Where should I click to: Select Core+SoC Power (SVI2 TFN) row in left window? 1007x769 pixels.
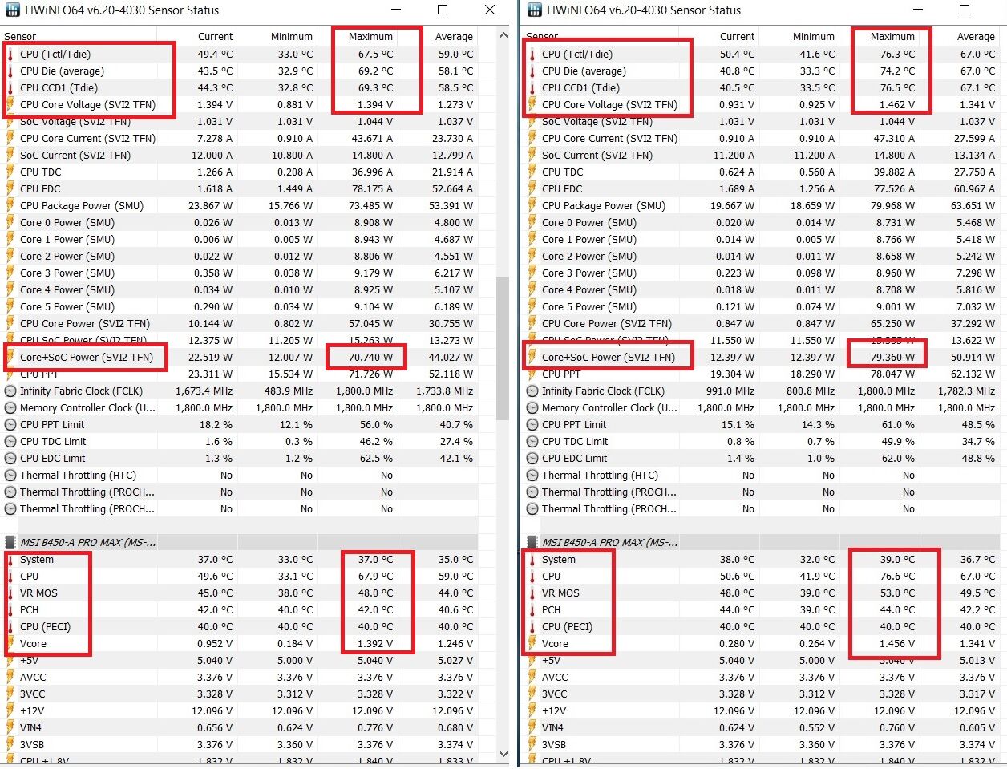[x=239, y=358]
